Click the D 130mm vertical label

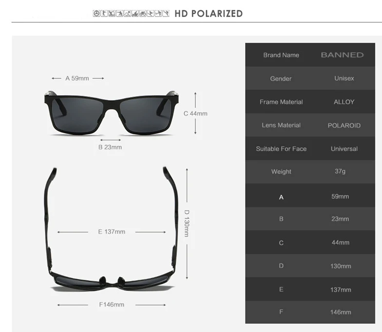pyautogui.click(x=187, y=223)
